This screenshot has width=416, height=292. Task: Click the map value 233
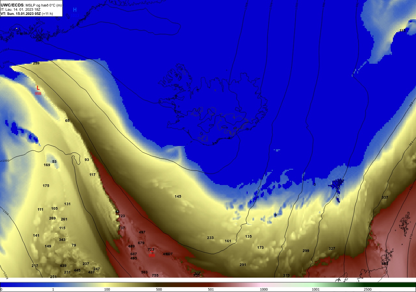210,238
